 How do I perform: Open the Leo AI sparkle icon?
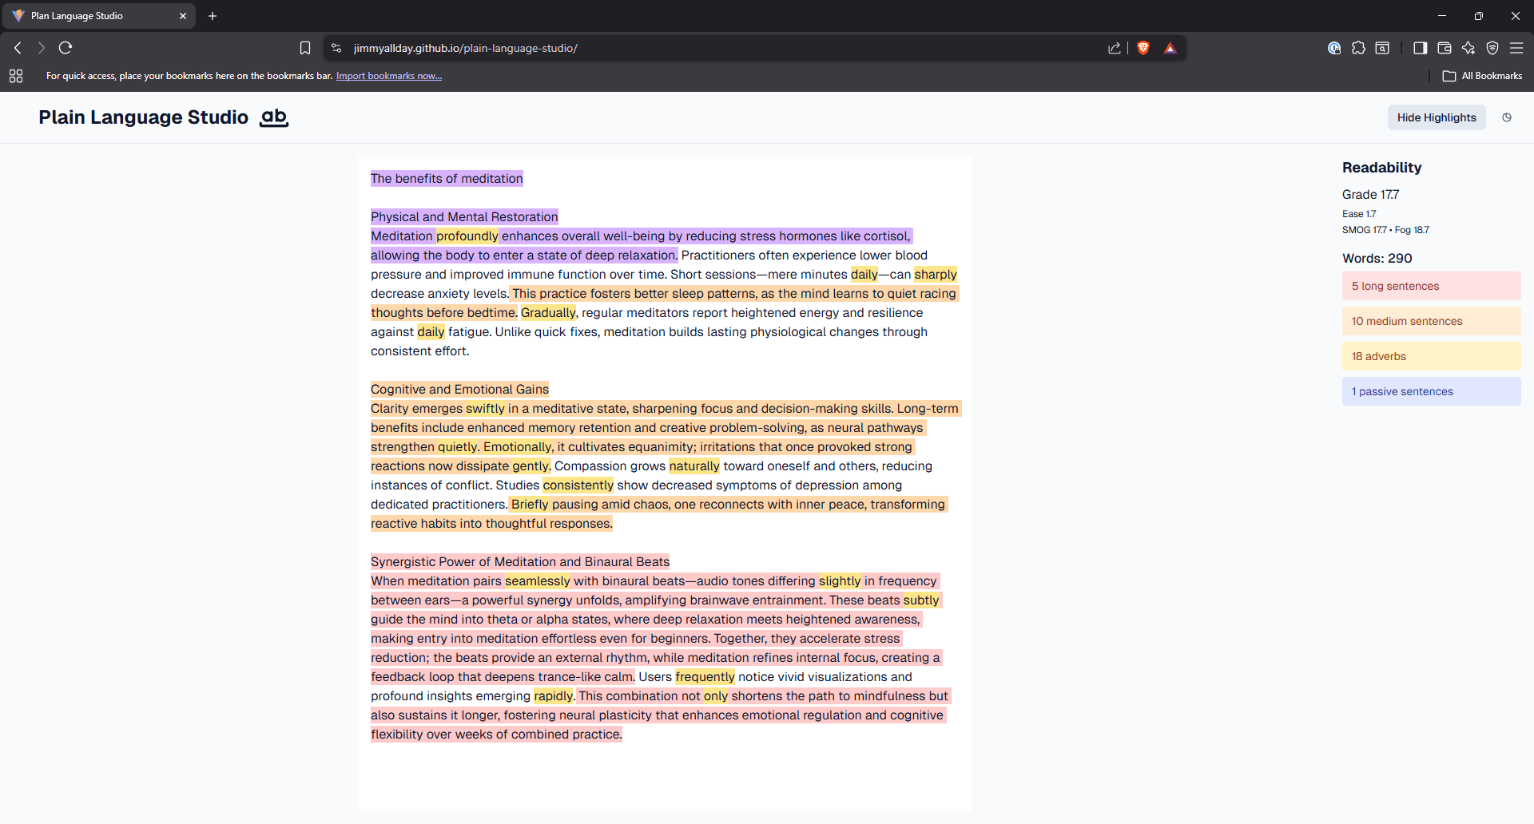coord(1468,48)
